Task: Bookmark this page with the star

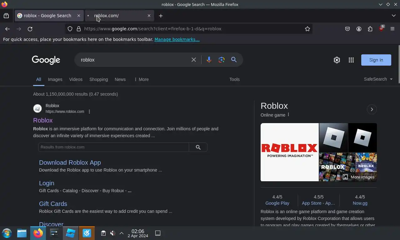Action: 307,29
